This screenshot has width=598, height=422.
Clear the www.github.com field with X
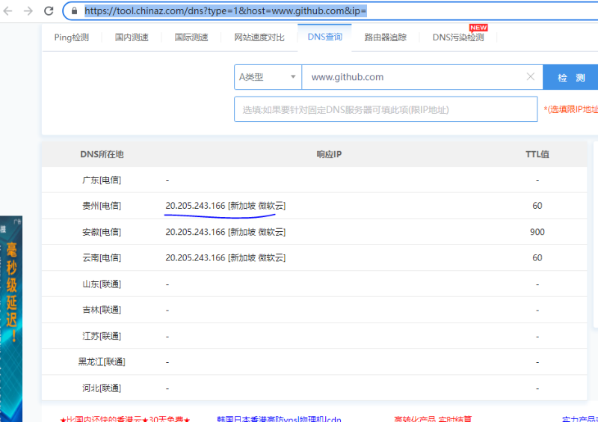531,77
